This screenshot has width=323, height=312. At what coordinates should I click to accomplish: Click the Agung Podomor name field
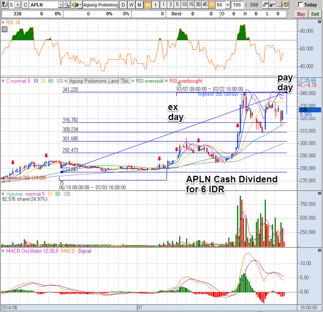(101, 5)
